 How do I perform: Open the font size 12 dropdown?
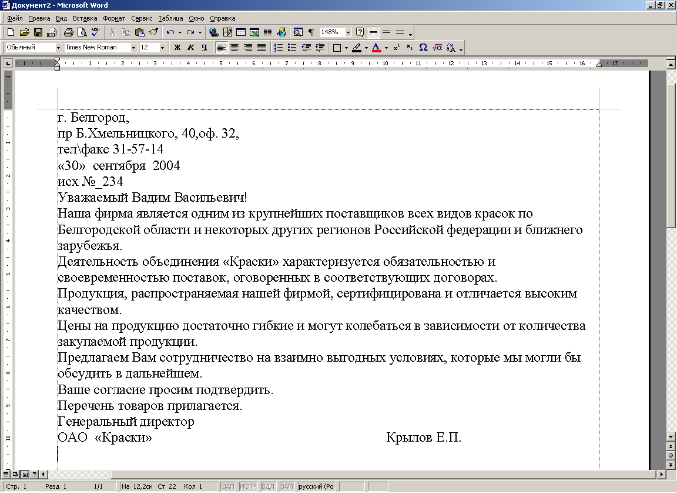coord(163,48)
